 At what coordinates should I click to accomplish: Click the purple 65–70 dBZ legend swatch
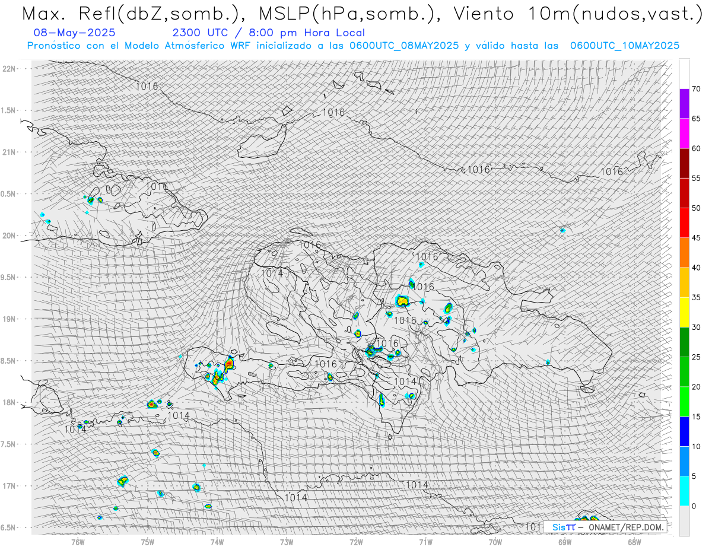(x=684, y=104)
